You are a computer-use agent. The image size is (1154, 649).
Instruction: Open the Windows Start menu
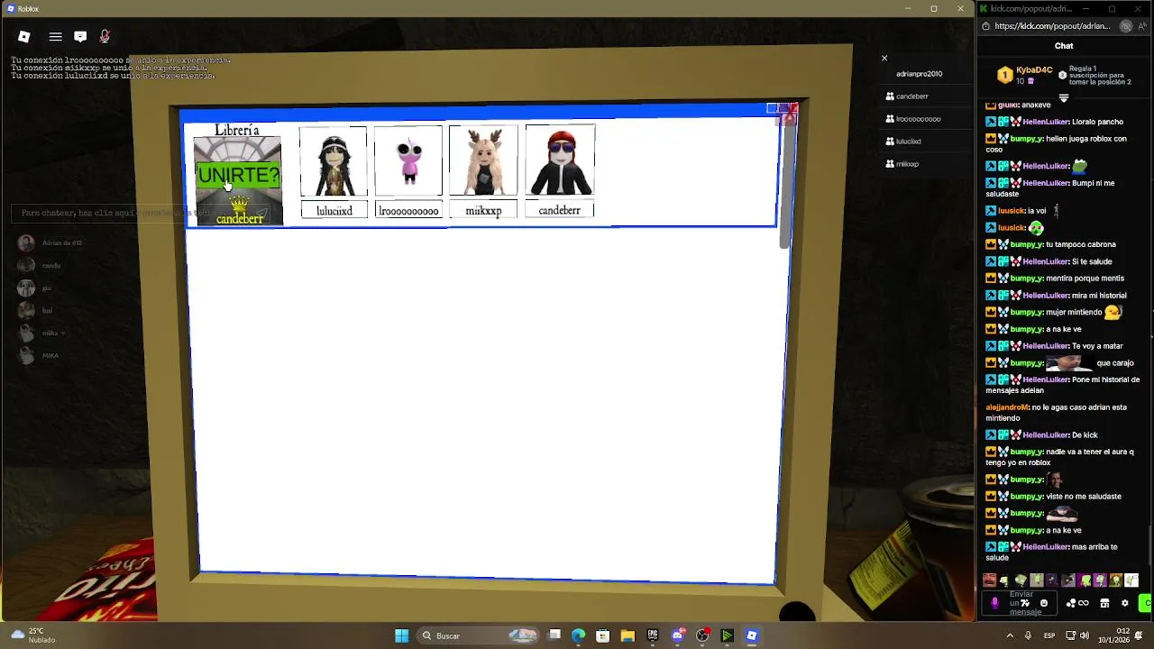401,635
